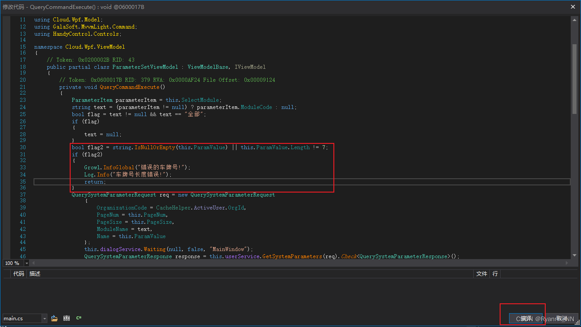This screenshot has height=327, width=581.
Task: Click PageNum assignment on line 40
Action: 132,215
